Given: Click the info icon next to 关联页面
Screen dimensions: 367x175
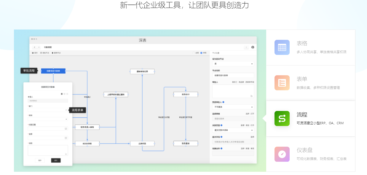Looking at the screenshot, I should tap(221, 125).
